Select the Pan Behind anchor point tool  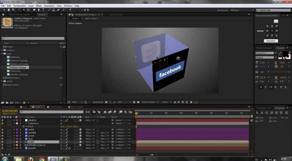pos(29,10)
